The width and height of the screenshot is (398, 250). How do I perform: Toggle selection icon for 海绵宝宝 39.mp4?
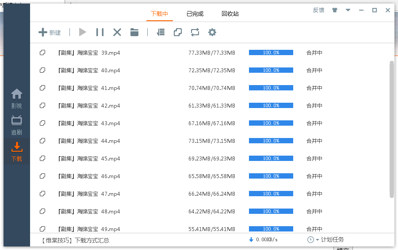[x=42, y=52]
